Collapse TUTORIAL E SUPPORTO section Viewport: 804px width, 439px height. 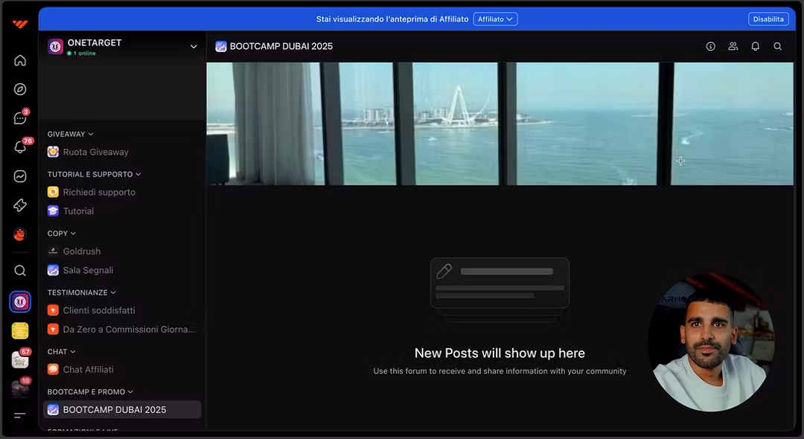[94, 174]
